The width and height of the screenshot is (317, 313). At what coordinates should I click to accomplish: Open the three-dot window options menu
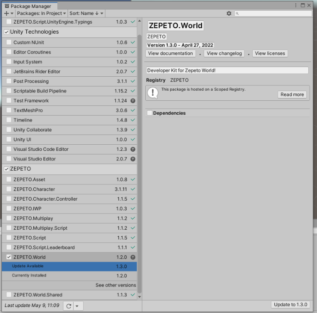296,5
